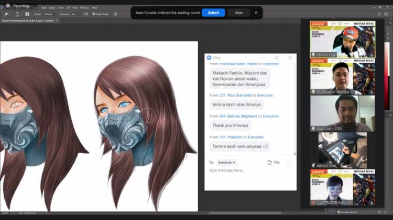Click message 'Terima kasih semuanyaaa <3'
393x220 pixels.
[240, 146]
